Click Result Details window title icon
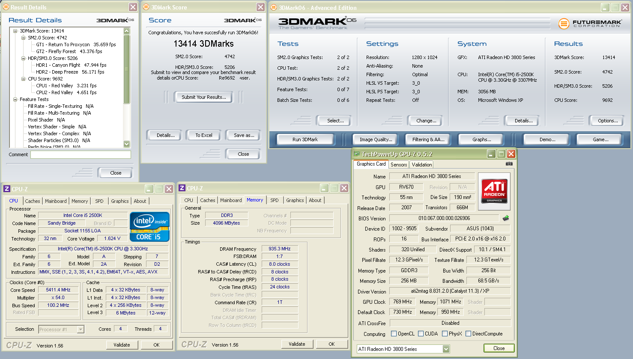The height and width of the screenshot is (359, 633). [x=6, y=7]
